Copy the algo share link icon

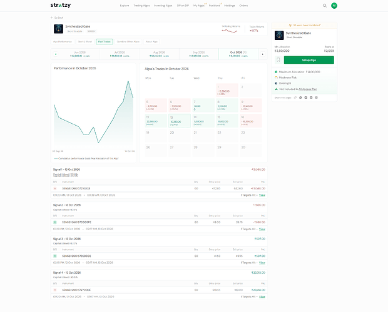pyautogui.click(x=295, y=98)
